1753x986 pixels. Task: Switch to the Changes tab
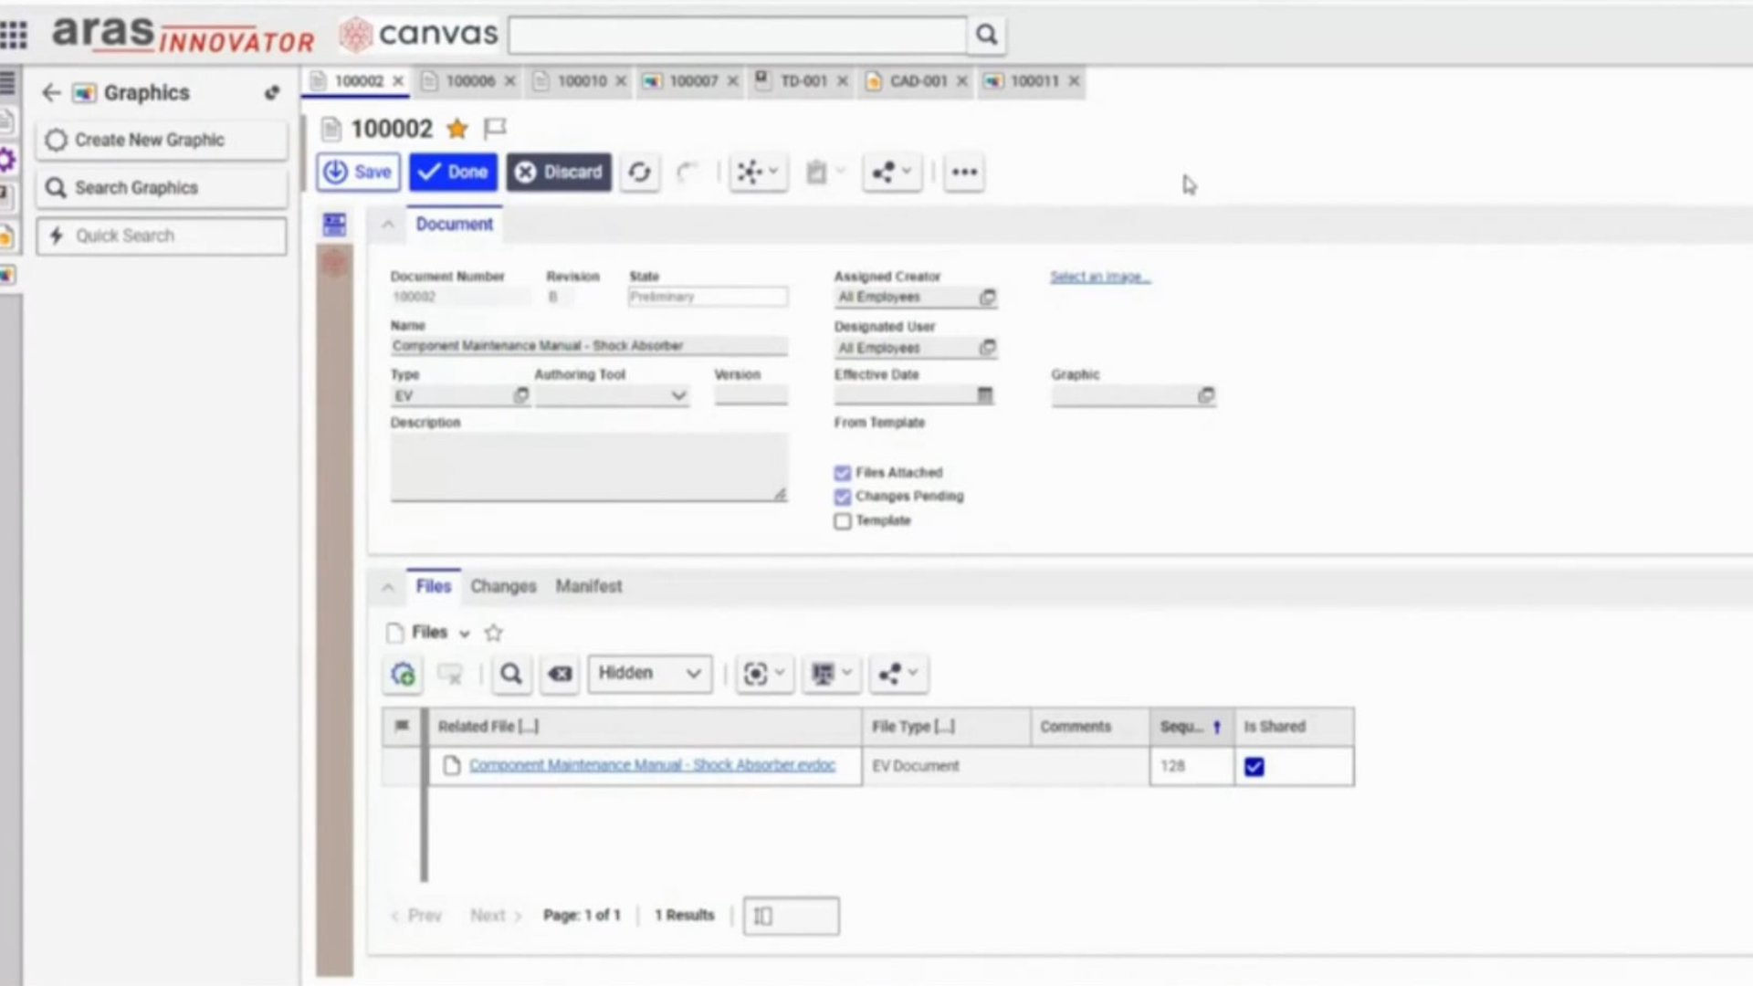(x=503, y=586)
